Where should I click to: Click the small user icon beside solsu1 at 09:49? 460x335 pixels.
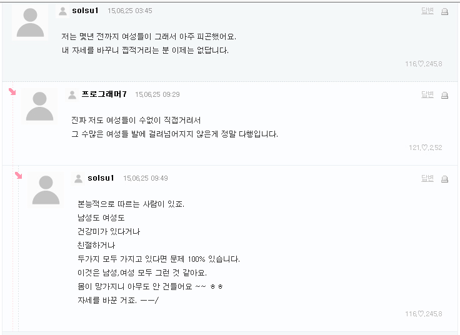pyautogui.click(x=78, y=178)
